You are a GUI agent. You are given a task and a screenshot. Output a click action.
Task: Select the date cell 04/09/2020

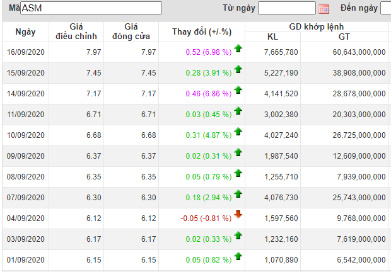coord(26,218)
